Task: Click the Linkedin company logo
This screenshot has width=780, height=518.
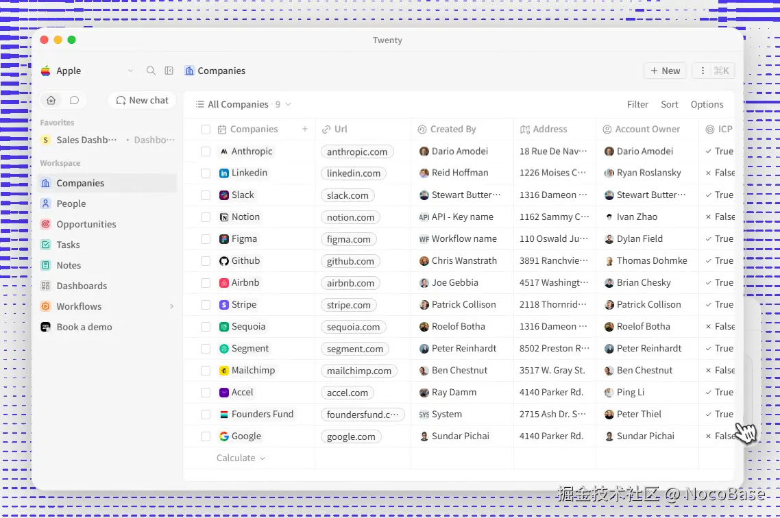Action: [x=224, y=173]
